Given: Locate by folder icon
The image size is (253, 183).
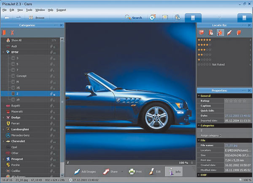Looking at the screenshot, I should point(202,32).
